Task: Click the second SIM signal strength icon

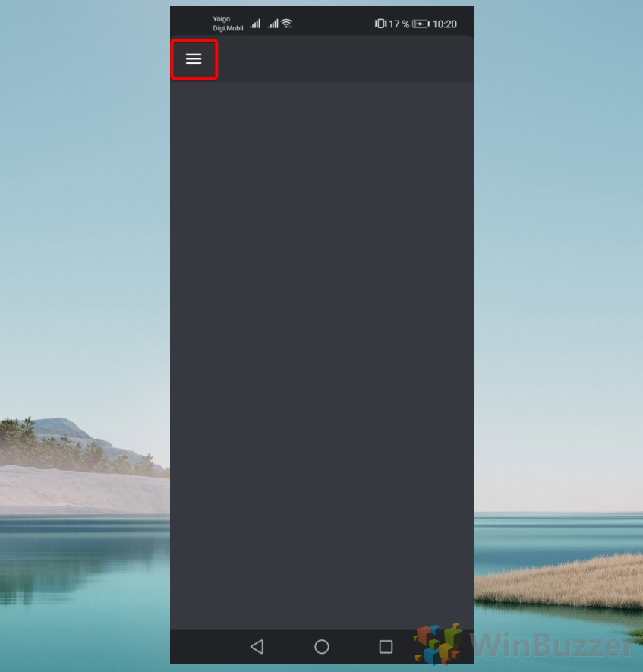Action: click(x=273, y=24)
